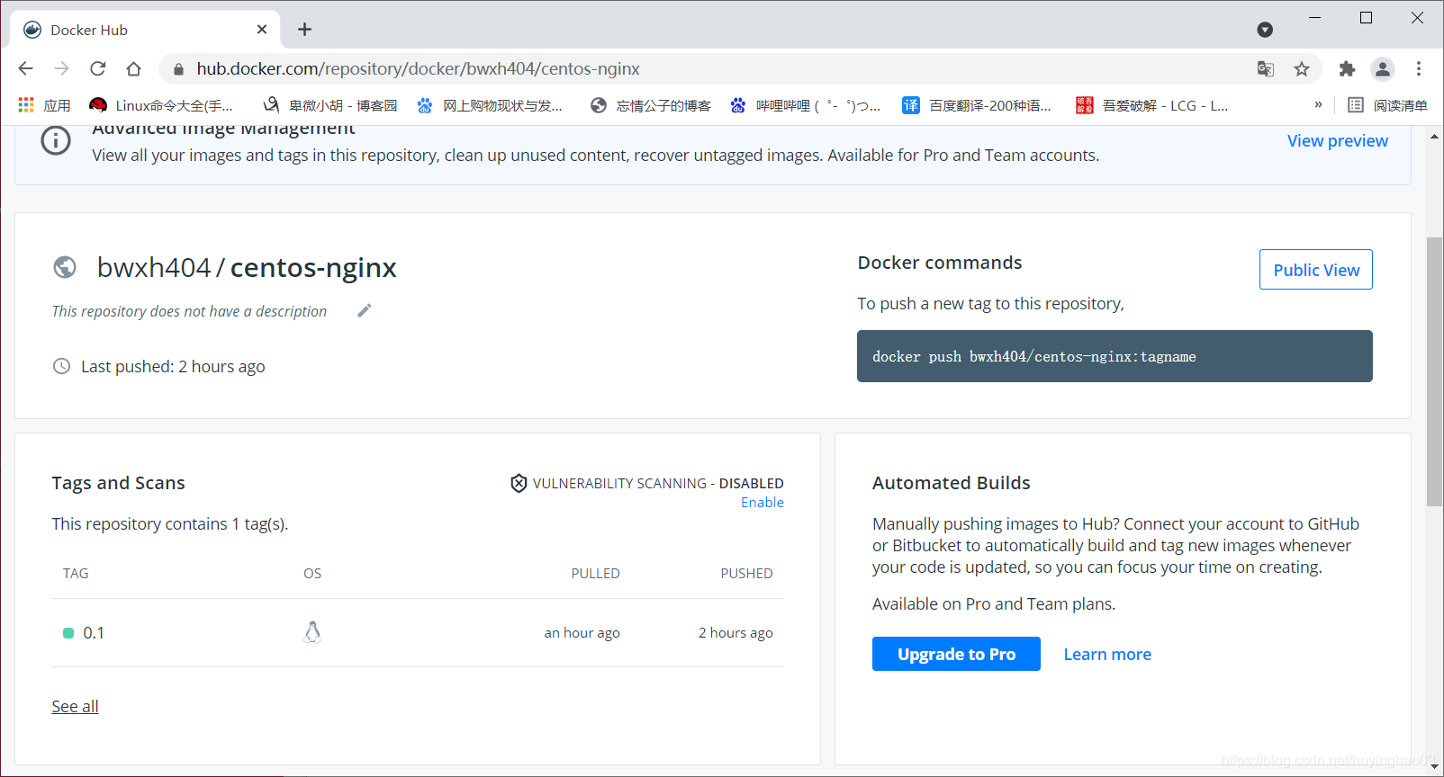Click the vulnerability scanning shield icon
This screenshot has height=777, width=1444.
519,483
